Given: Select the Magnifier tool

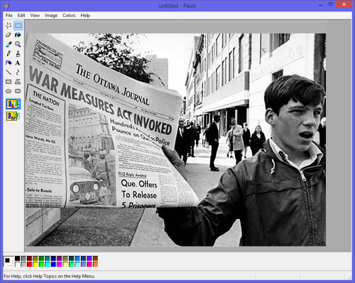Looking at the screenshot, I should [18, 44].
